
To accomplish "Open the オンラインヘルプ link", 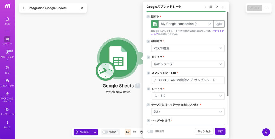I will 218,31.
